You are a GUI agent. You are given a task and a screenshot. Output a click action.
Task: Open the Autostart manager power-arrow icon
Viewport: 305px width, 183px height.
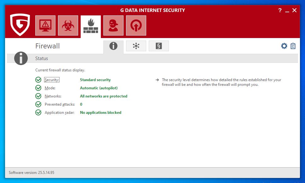coord(136,25)
